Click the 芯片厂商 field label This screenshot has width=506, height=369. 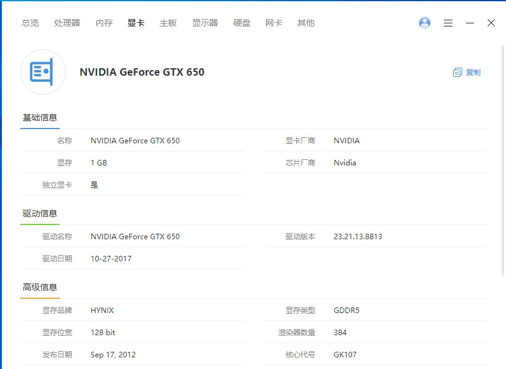[300, 163]
